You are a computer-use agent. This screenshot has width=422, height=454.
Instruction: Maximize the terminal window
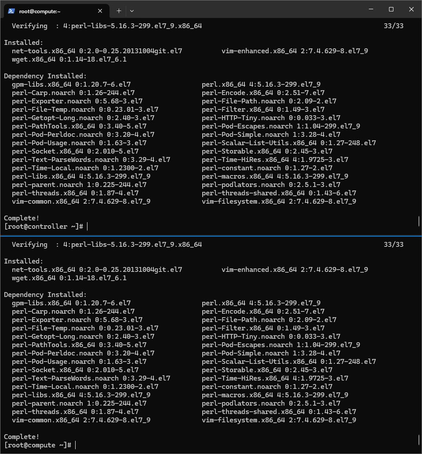[x=391, y=9]
